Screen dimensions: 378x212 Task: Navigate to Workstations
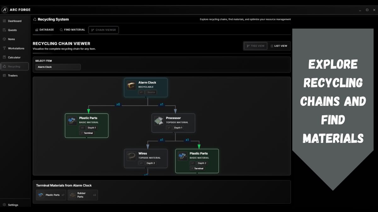(15, 48)
